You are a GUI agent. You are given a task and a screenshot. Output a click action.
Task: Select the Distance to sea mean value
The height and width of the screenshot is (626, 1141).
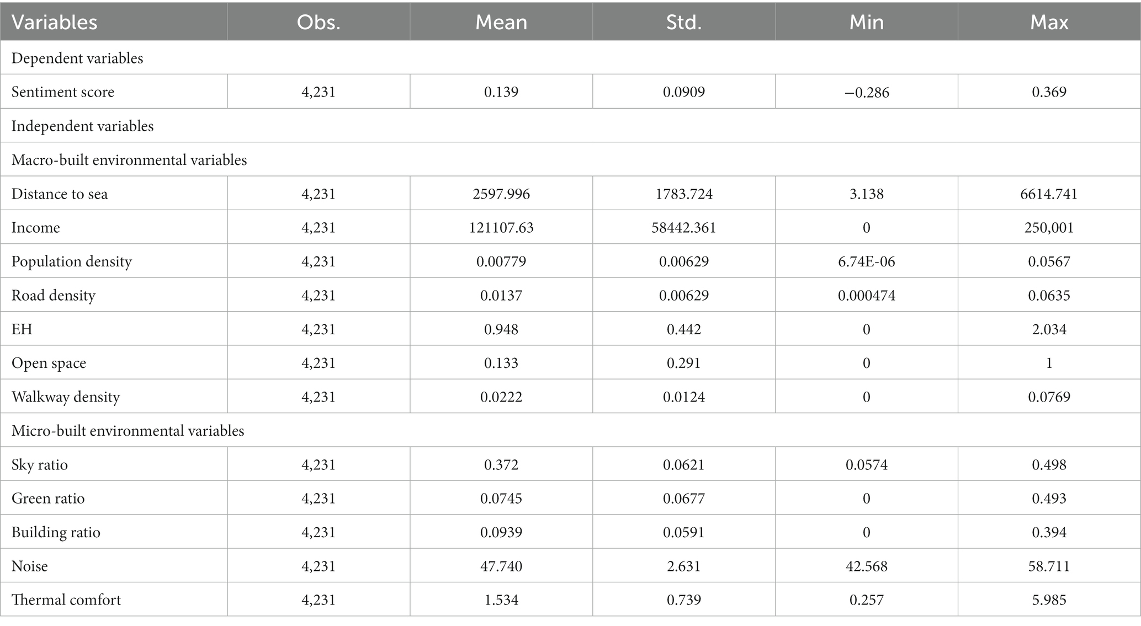click(x=501, y=194)
